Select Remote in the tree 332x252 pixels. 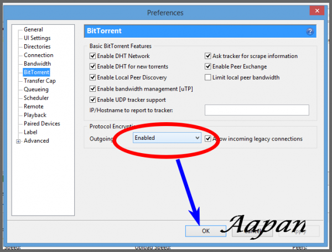point(33,106)
